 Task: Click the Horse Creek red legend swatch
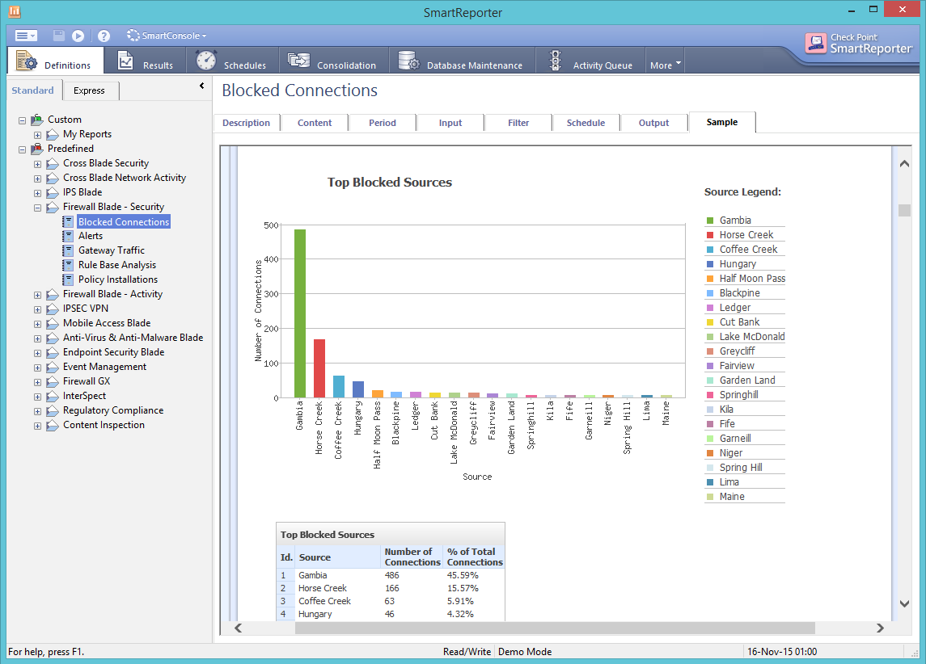tap(710, 235)
